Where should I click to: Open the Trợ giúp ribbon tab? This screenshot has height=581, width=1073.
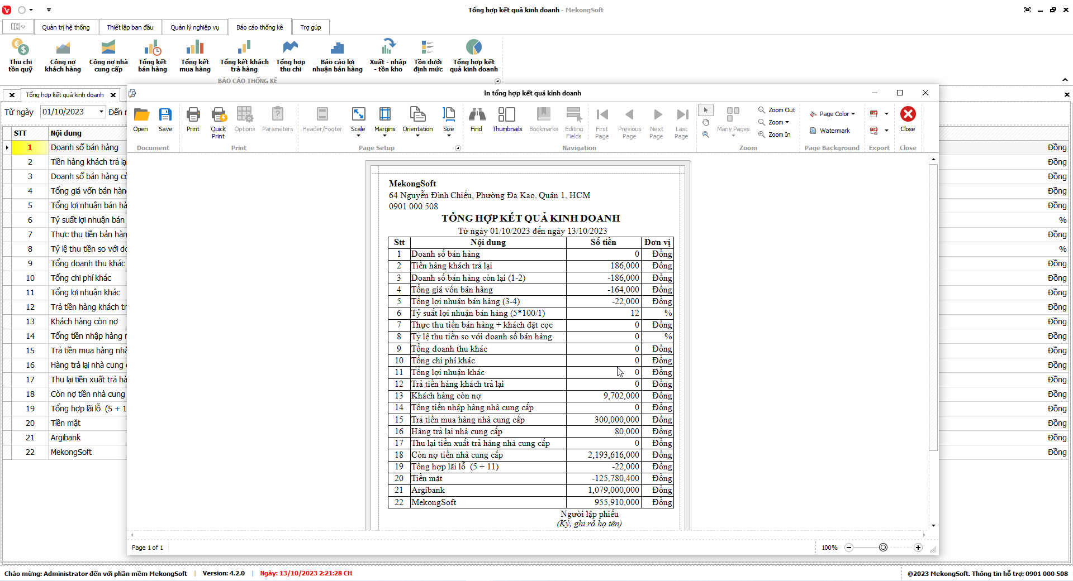click(311, 27)
